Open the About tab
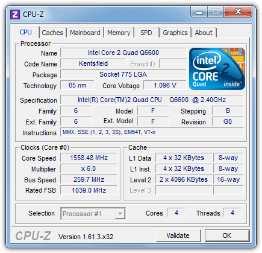262x253 pixels. 204,33
